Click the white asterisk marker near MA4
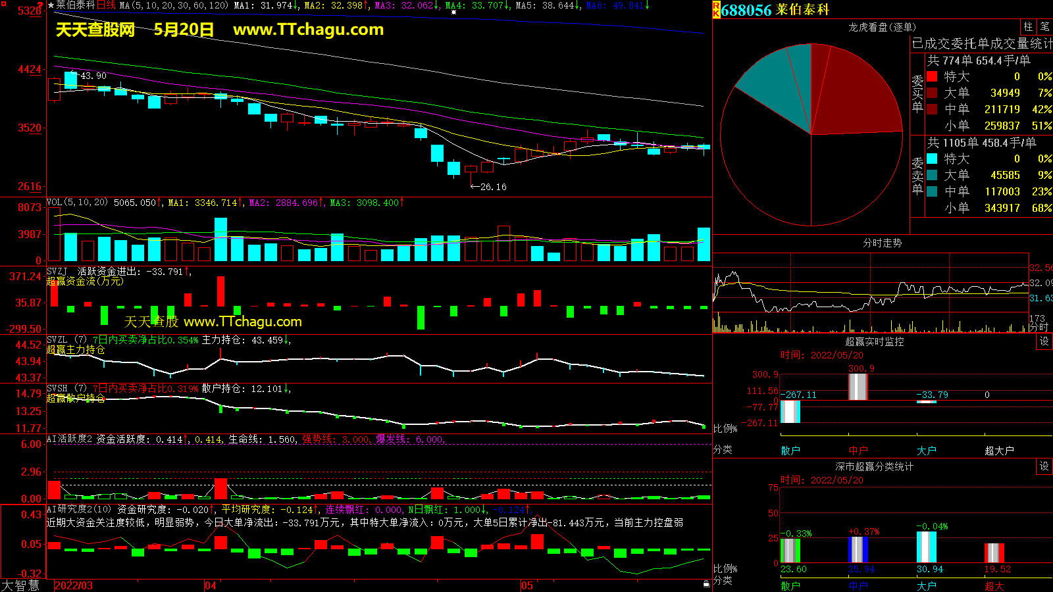The image size is (1053, 592). point(453,12)
